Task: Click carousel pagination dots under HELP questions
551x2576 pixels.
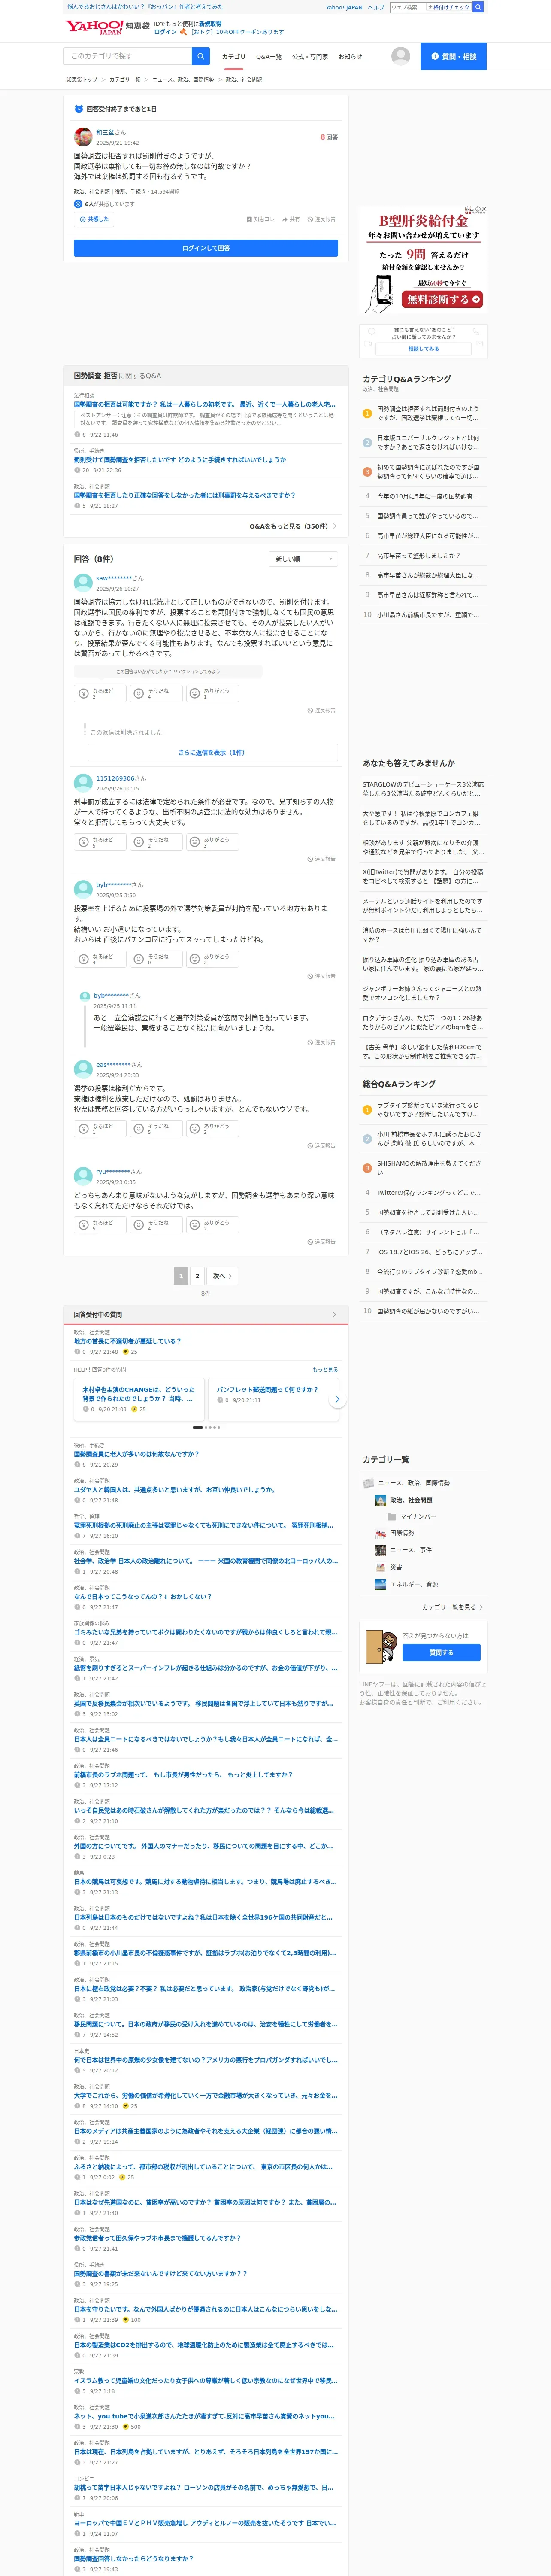Action: tap(206, 1427)
